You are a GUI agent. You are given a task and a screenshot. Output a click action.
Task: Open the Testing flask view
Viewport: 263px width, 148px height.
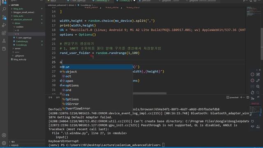point(4,41)
